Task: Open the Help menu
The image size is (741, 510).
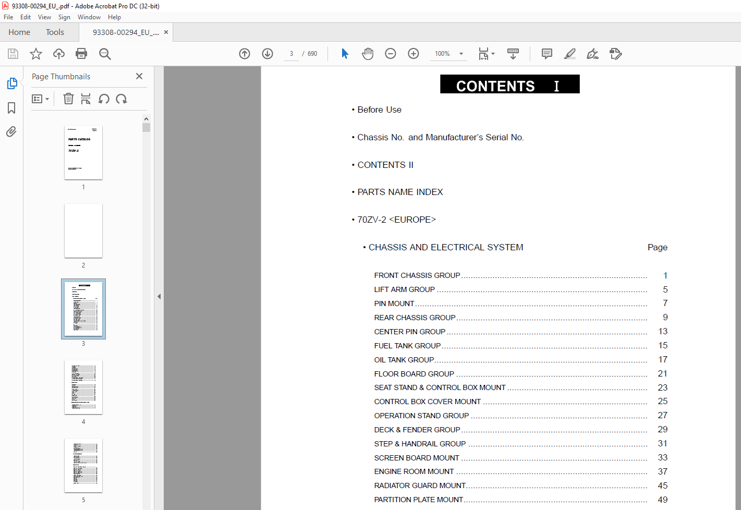Action: click(x=114, y=17)
